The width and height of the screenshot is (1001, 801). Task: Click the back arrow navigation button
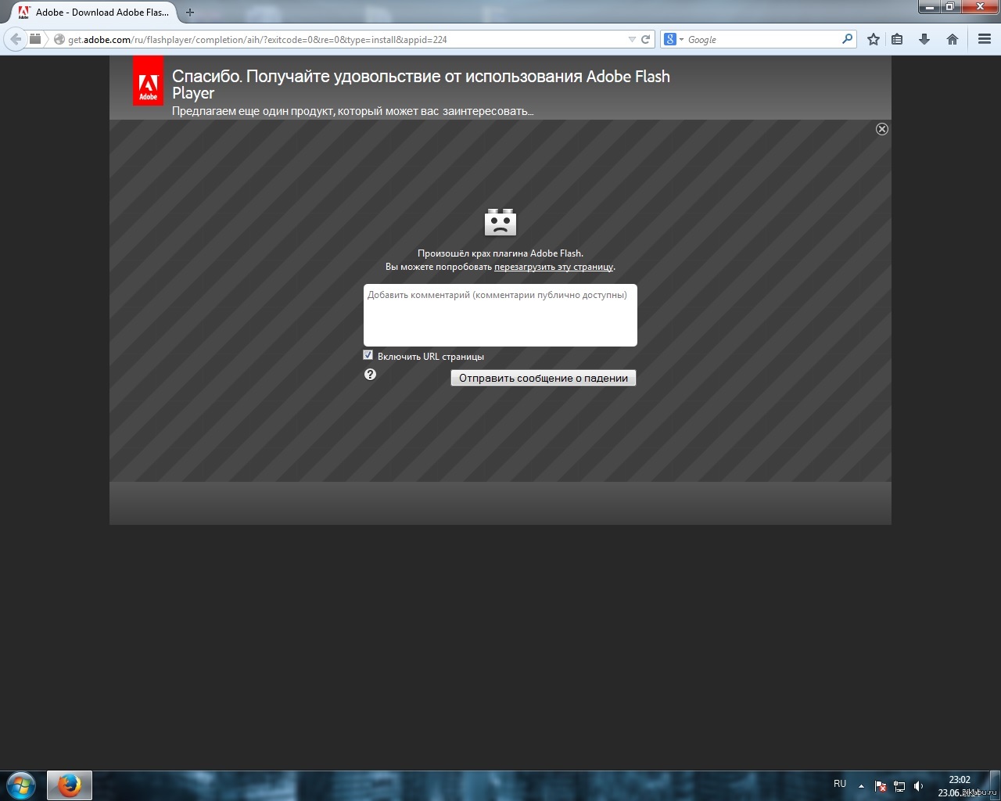click(16, 39)
